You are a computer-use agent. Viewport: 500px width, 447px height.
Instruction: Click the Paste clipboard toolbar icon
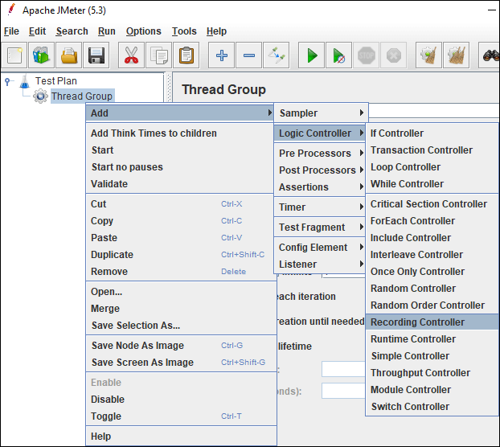[x=186, y=55]
